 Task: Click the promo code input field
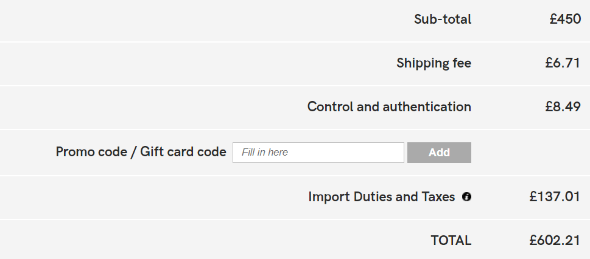pos(318,153)
